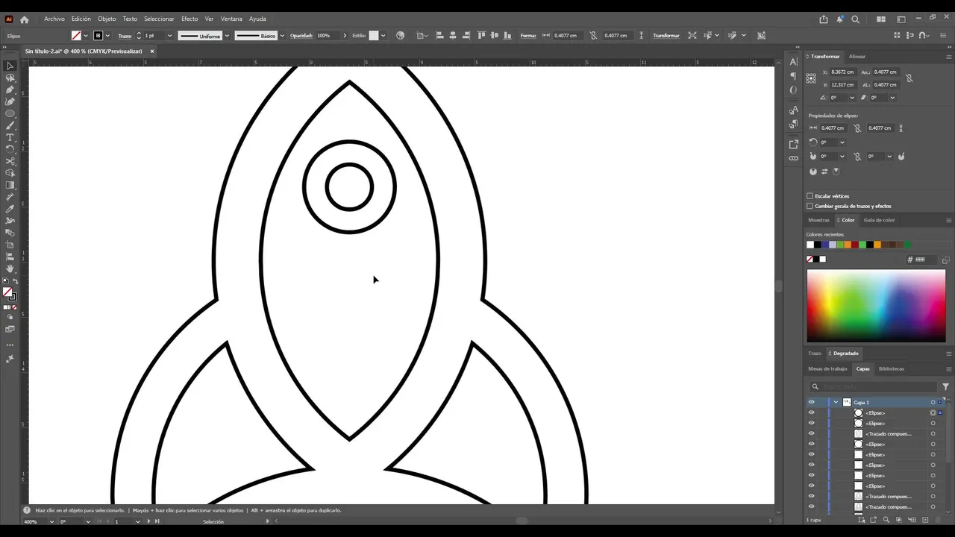This screenshot has height=537, width=955.
Task: Open the Character panel icon (A)
Action: (793, 62)
